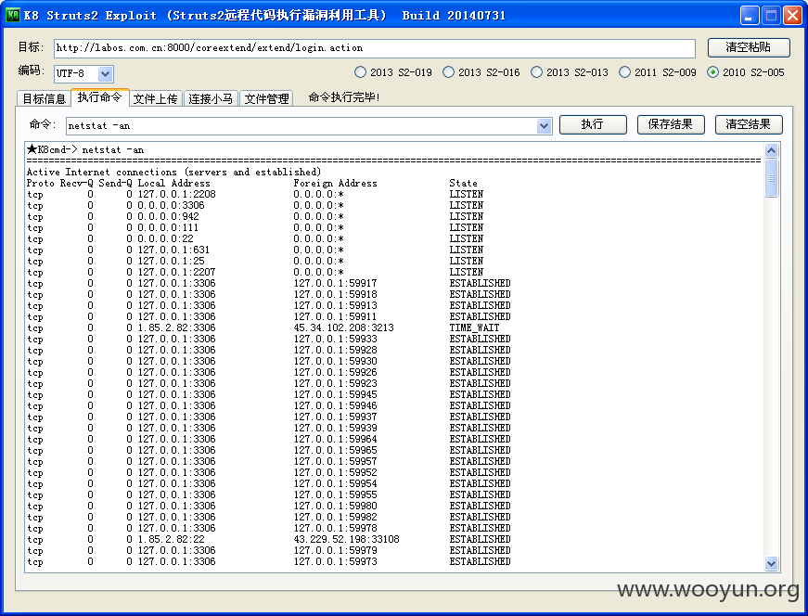
Task: Minimize the K8 Struts2 Exploit window
Action: pos(750,16)
